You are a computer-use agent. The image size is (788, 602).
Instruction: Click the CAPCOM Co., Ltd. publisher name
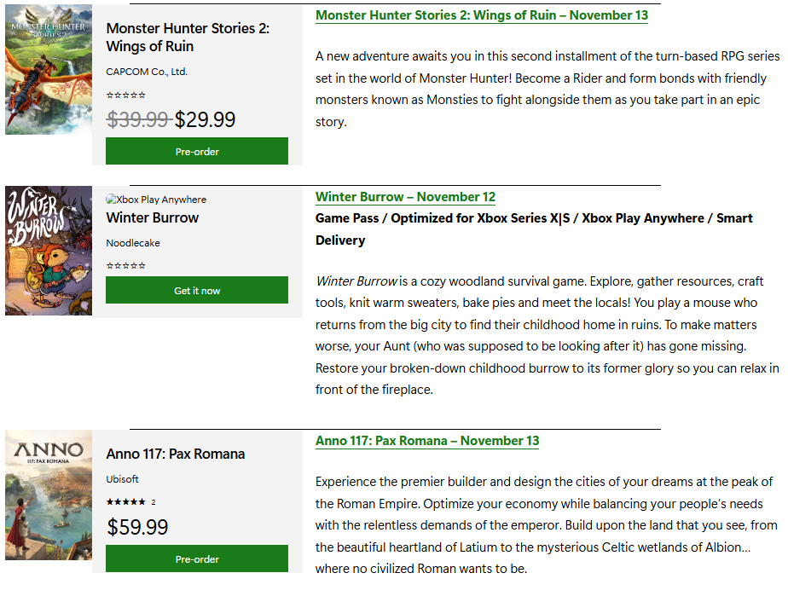point(147,72)
